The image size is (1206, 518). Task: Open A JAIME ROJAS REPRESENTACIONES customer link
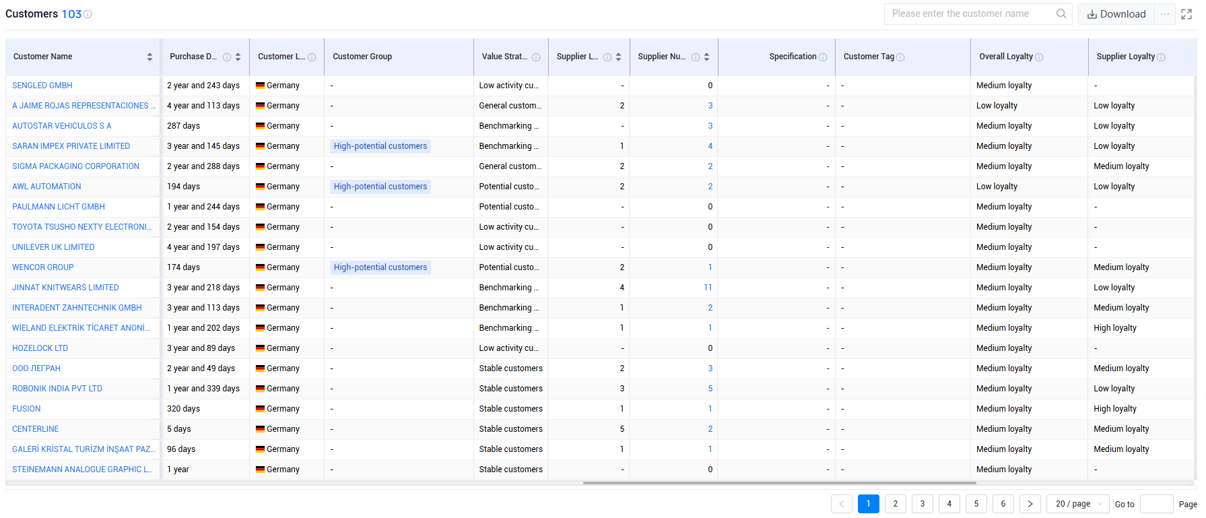tap(83, 106)
